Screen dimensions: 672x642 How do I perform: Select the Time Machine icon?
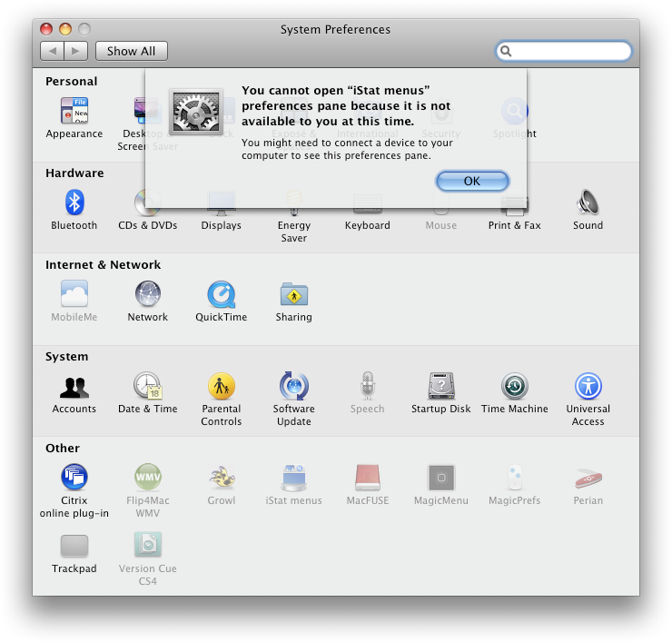[515, 386]
